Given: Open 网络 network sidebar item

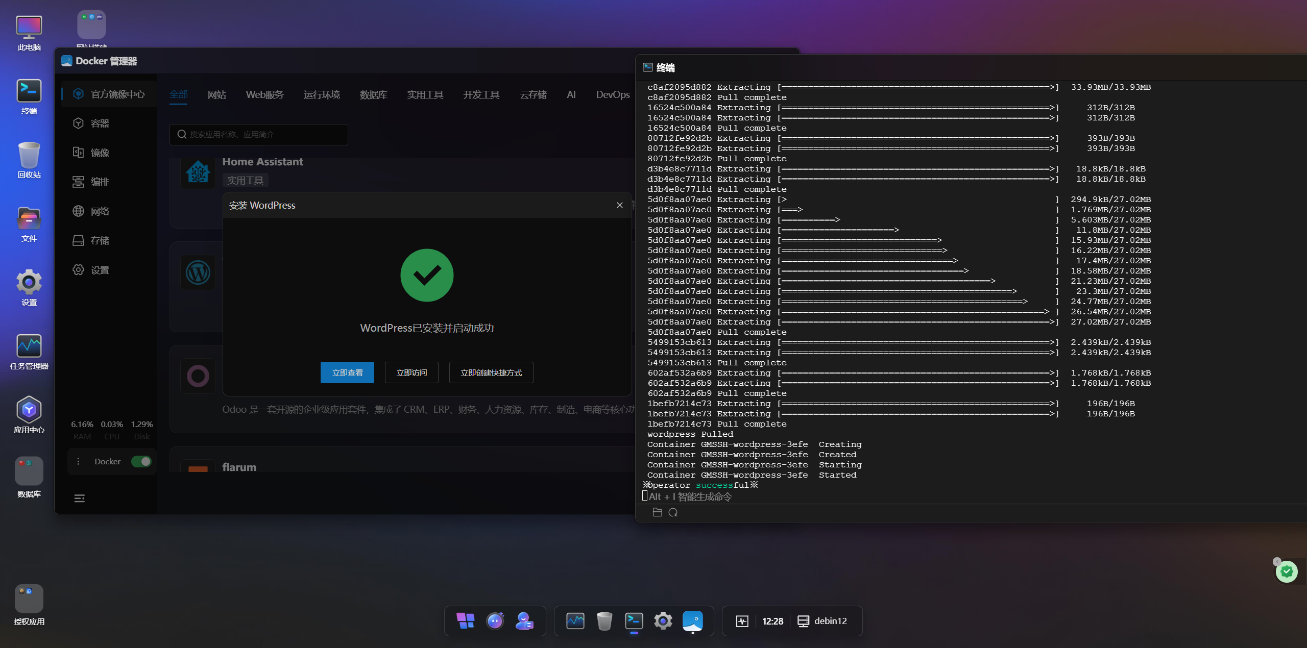Looking at the screenshot, I should tap(100, 211).
